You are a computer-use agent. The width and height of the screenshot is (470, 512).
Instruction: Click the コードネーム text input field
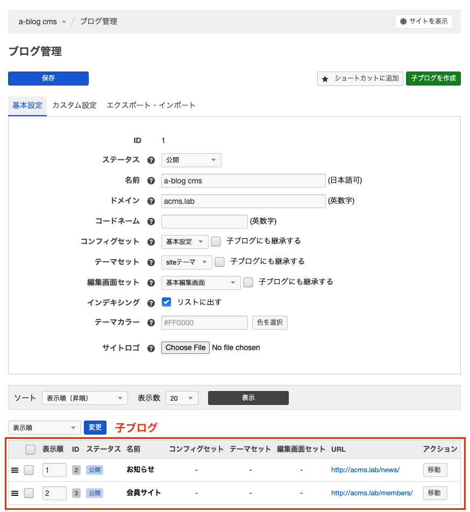tap(204, 222)
